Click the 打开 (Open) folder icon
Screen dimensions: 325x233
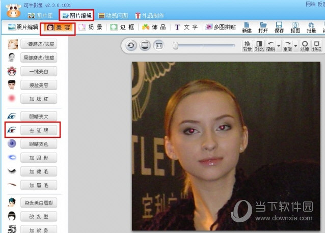pyautogui.click(x=263, y=27)
